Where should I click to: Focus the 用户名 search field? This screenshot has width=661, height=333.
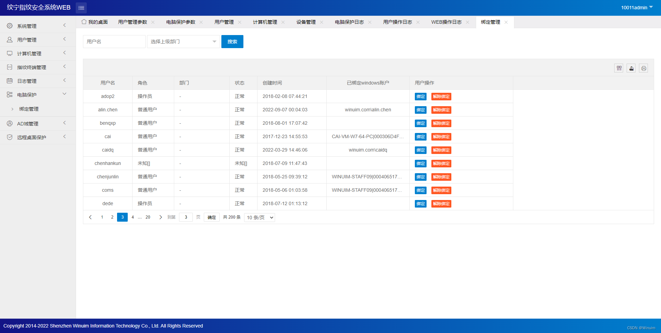114,42
